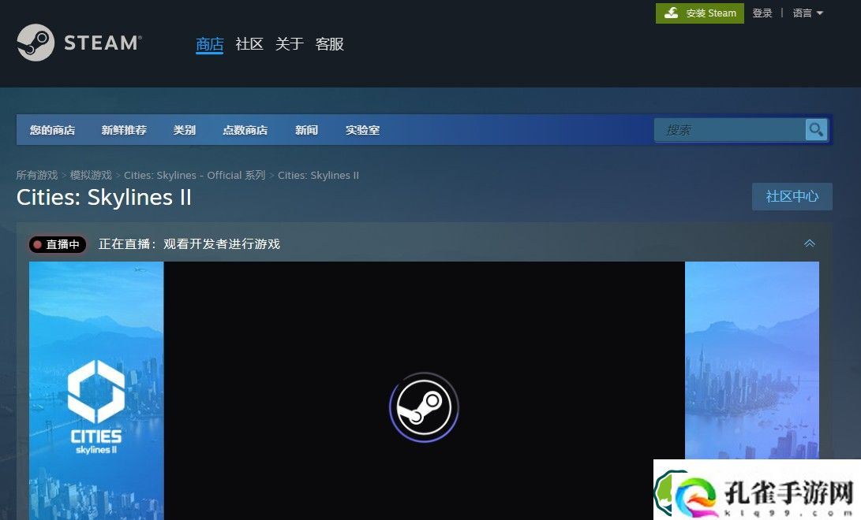Image resolution: width=861 pixels, height=520 pixels.
Task: Open the 客服 support tab
Action: [x=329, y=44]
